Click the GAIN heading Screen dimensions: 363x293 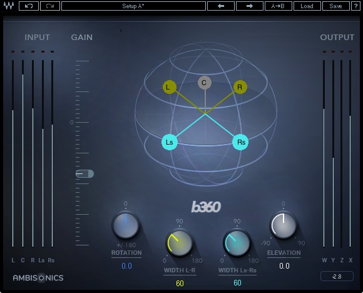82,38
